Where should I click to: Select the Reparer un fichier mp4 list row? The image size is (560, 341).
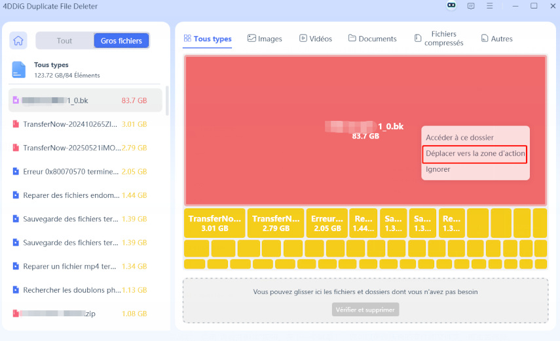[85, 266]
